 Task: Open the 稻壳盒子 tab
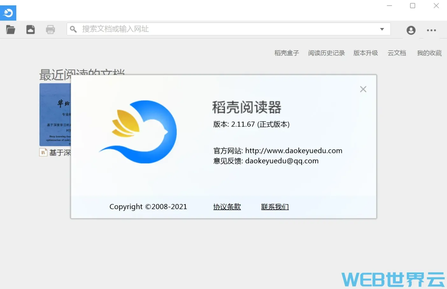pyautogui.click(x=287, y=53)
